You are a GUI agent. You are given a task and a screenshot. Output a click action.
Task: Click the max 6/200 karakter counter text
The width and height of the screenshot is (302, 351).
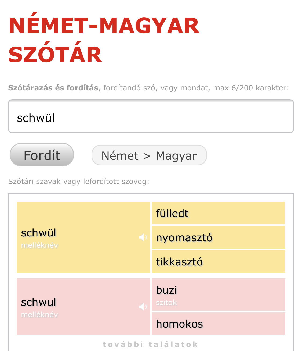tap(251, 88)
